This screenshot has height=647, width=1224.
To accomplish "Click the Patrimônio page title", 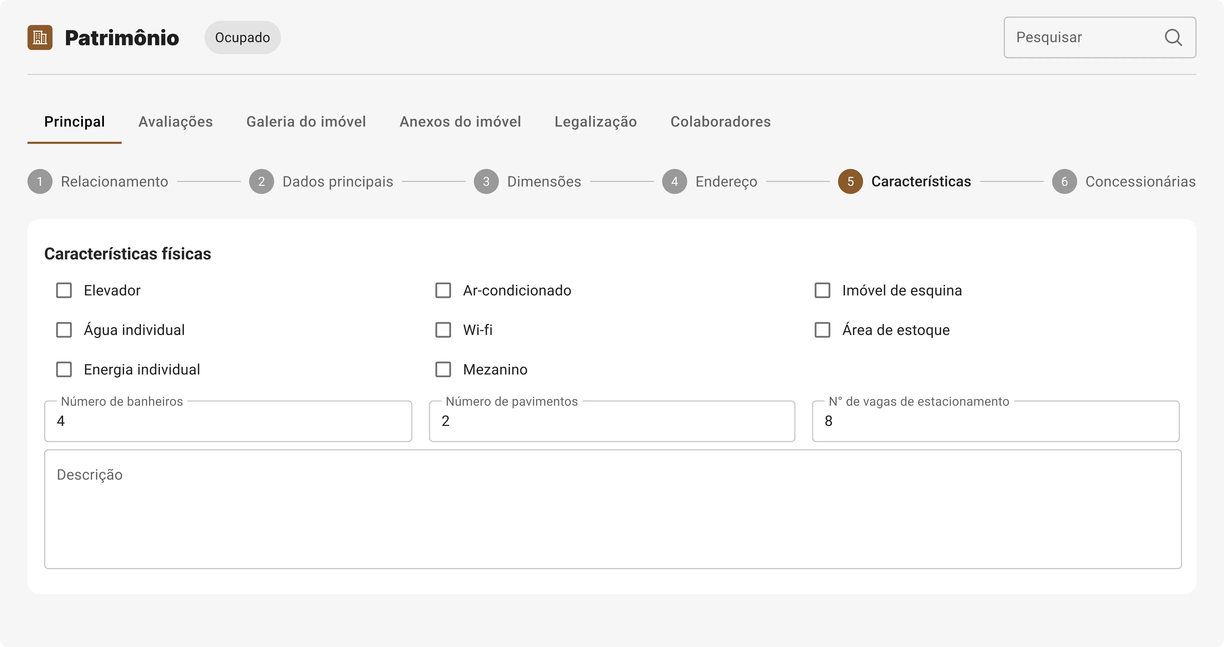I will [122, 38].
